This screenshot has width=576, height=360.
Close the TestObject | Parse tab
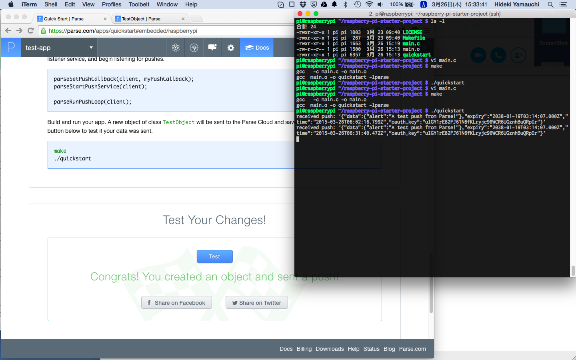point(183,19)
